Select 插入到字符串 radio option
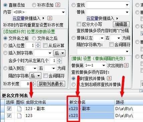 pos(5,53)
